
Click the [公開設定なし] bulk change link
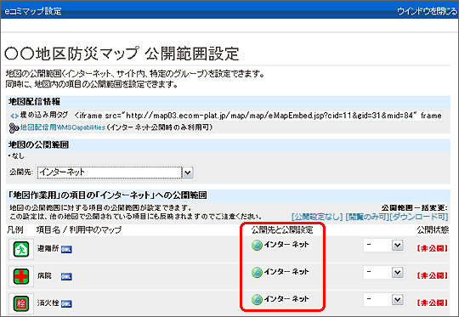pyautogui.click(x=317, y=217)
